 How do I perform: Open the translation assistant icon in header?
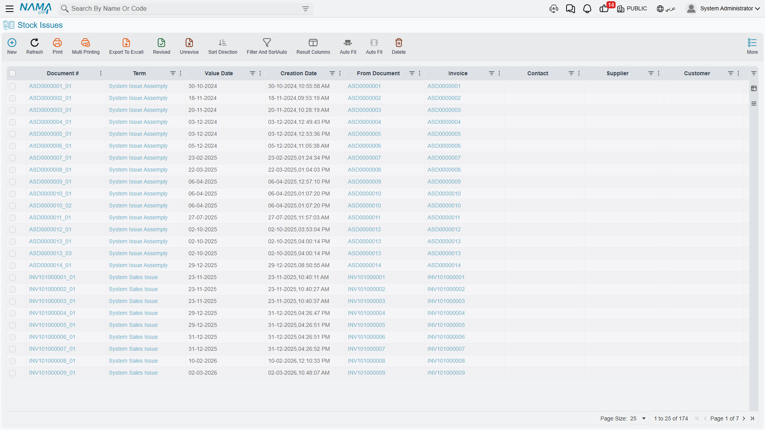pos(554,9)
